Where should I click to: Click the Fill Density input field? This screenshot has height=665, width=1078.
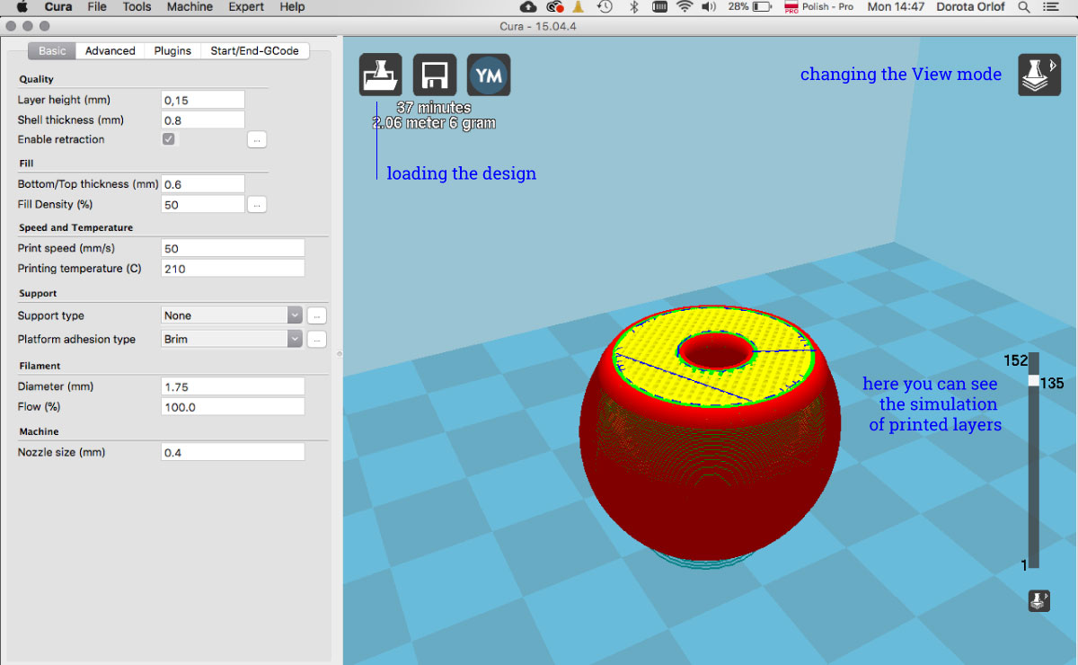coord(203,205)
